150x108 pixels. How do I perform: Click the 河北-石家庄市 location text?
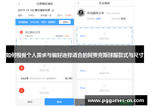pyautogui.click(x=113, y=13)
